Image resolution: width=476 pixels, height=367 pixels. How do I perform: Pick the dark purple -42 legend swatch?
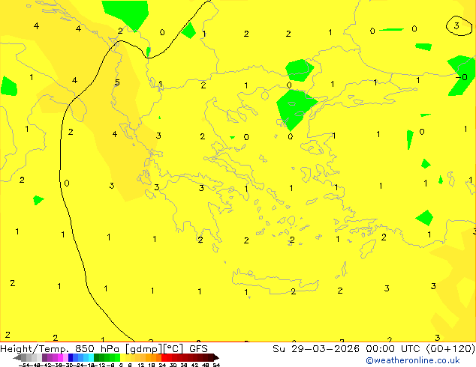coord(44,357)
